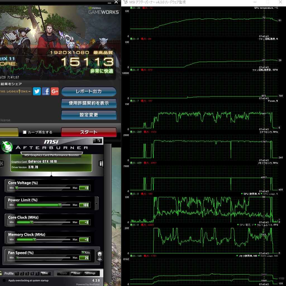Share result on Facebook icon
This screenshot has width=286, height=286.
point(46,91)
